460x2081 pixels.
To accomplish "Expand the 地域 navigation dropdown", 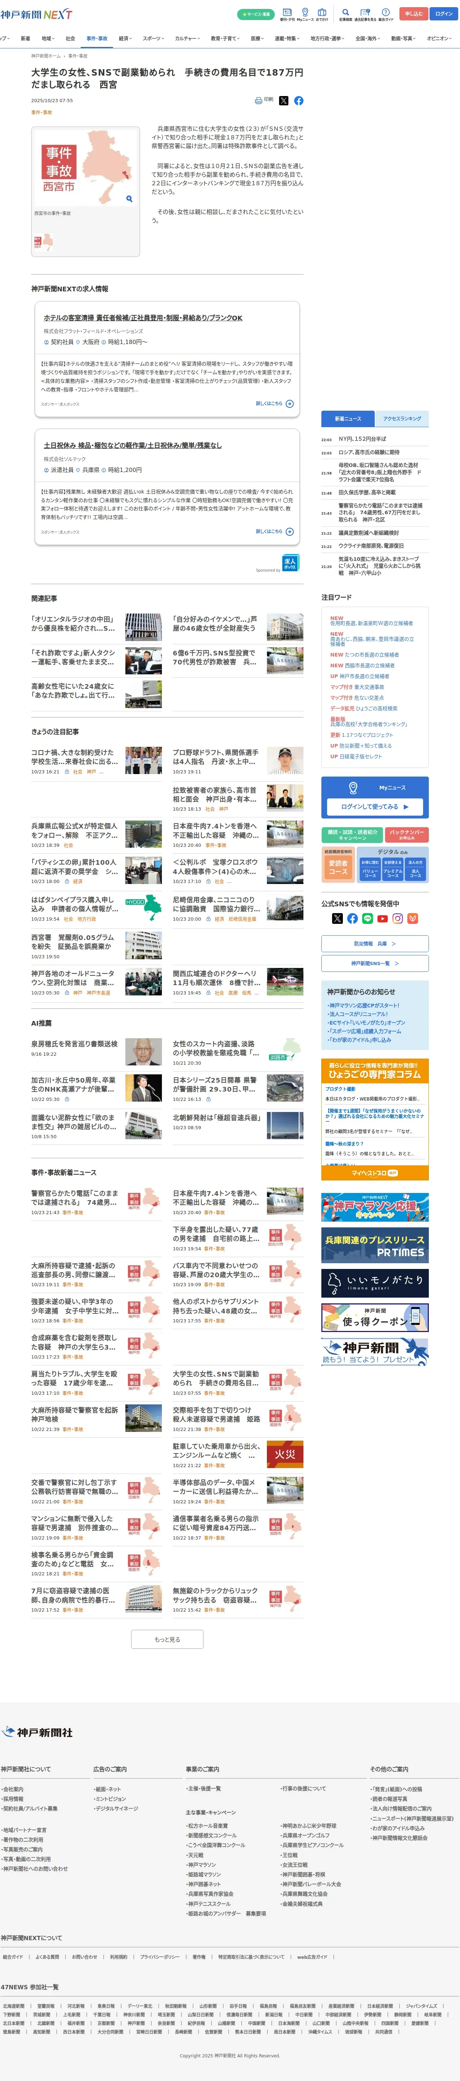I will pyautogui.click(x=48, y=38).
